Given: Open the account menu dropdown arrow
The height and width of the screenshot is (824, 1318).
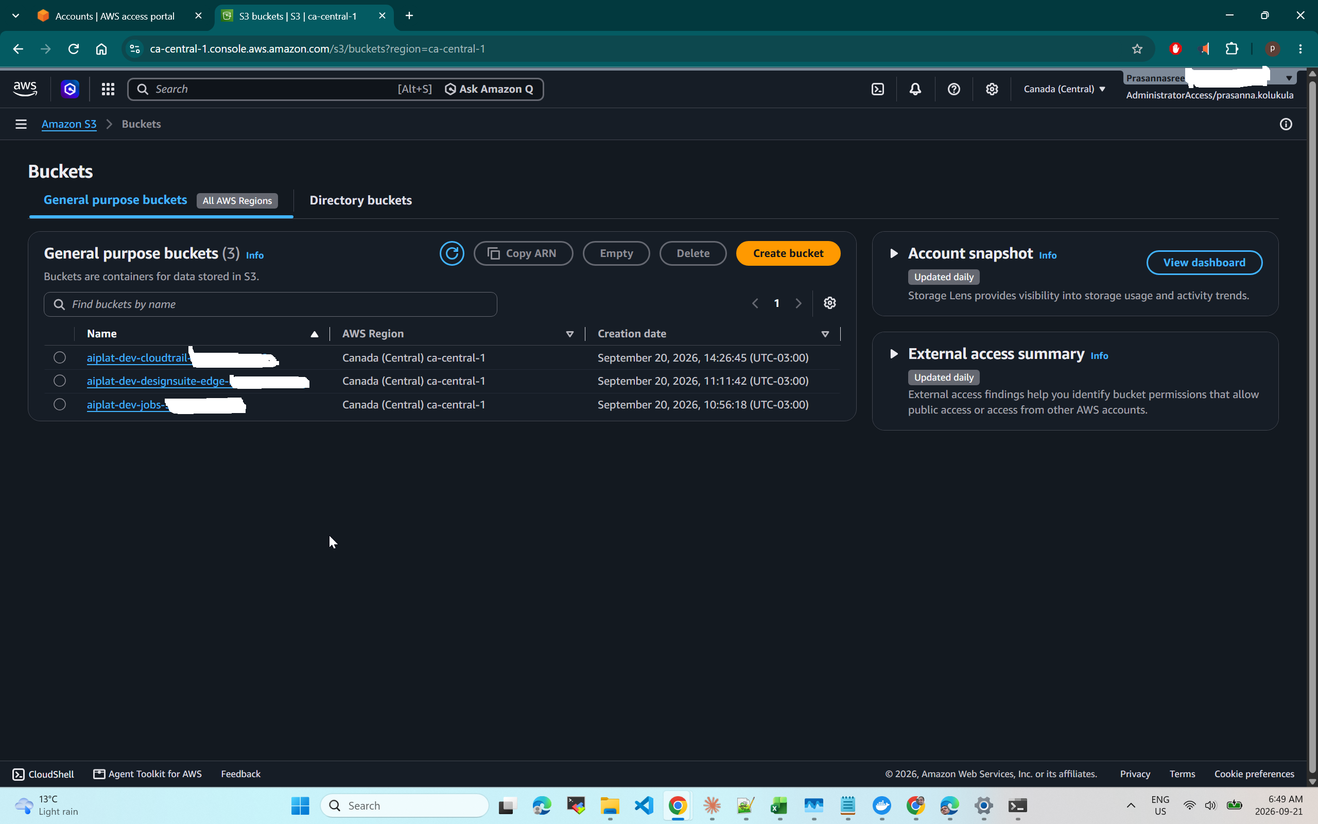Looking at the screenshot, I should tap(1289, 78).
